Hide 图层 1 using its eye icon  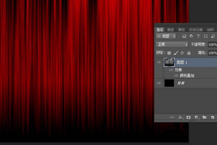point(159,62)
